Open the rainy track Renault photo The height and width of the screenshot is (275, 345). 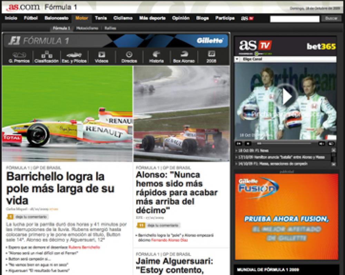(181, 114)
